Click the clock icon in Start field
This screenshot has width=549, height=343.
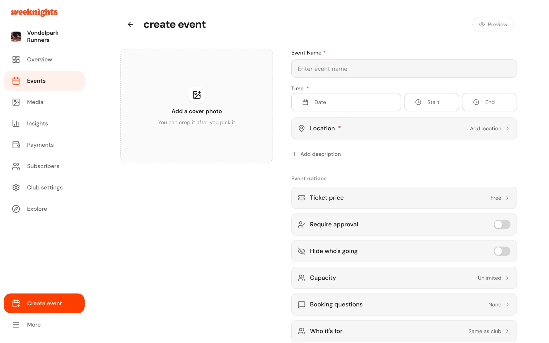418,102
